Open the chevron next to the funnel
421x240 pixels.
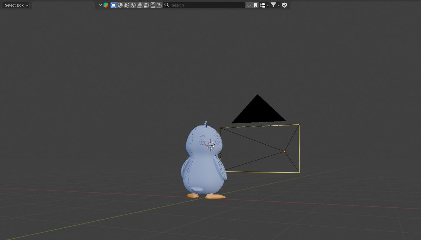tap(279, 5)
